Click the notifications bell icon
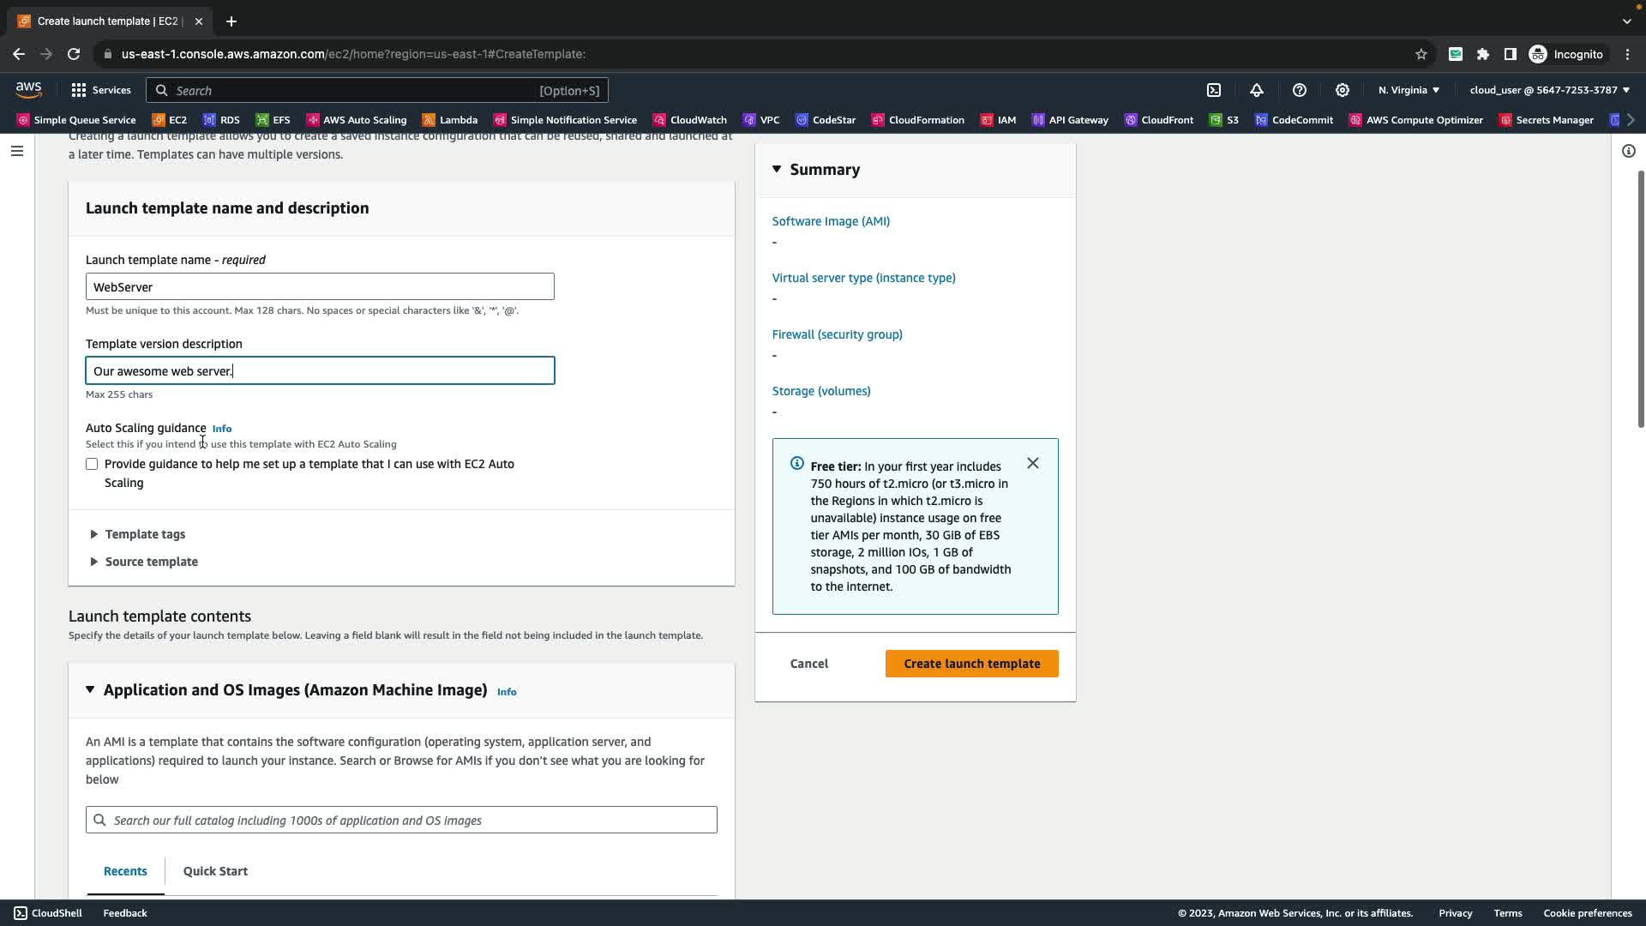The width and height of the screenshot is (1646, 926). [x=1257, y=90]
